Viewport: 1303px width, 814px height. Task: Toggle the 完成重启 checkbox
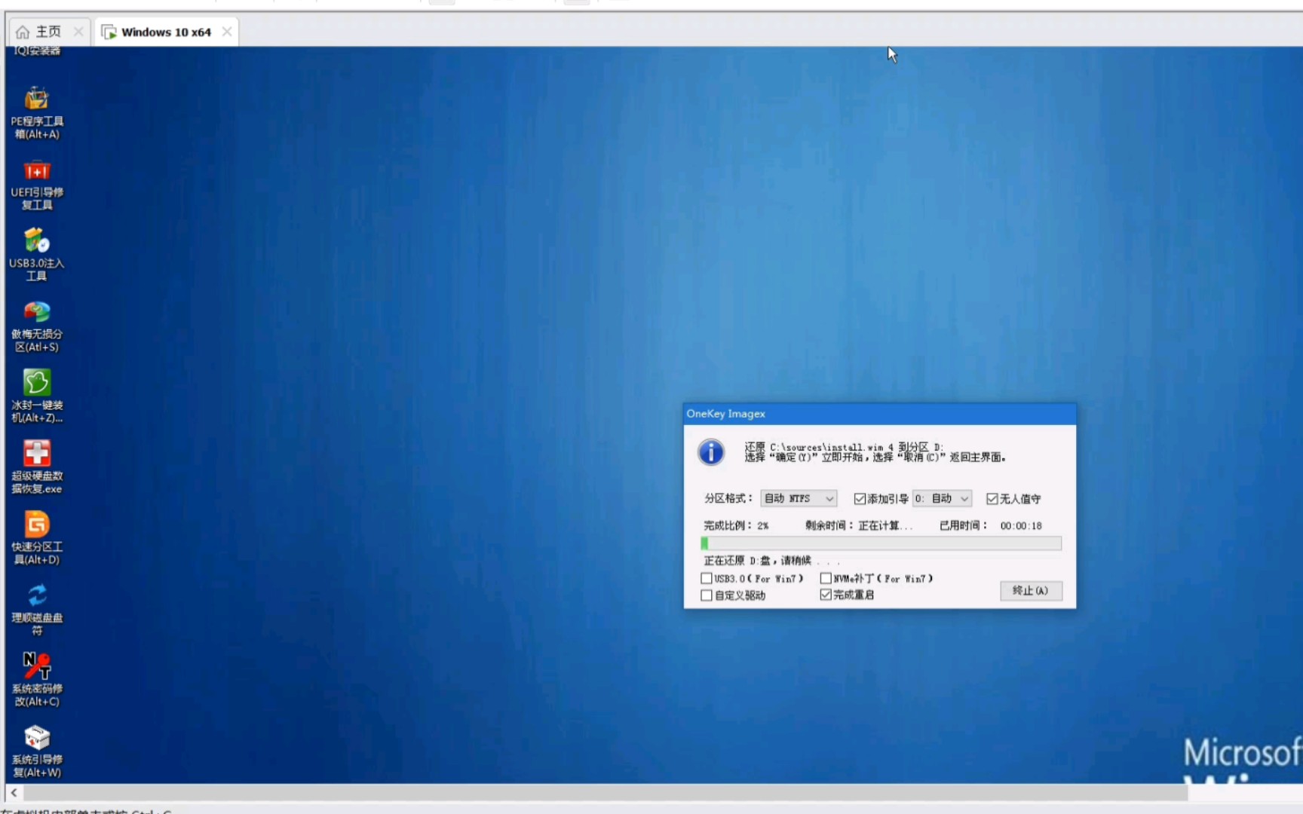tap(826, 595)
